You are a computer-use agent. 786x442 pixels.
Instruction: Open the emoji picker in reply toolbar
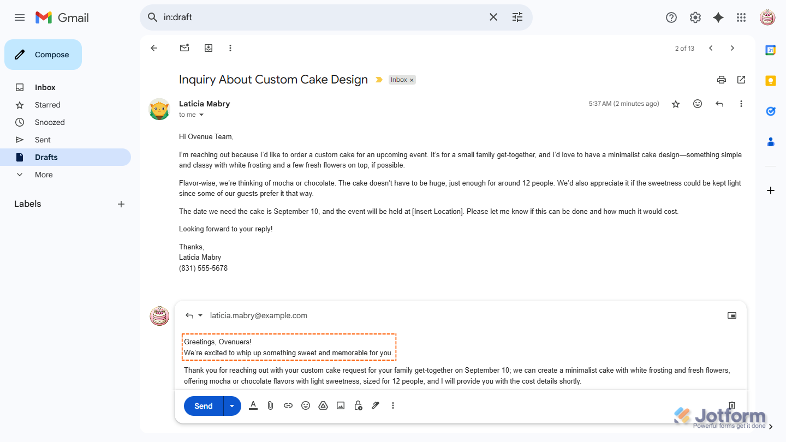click(306, 405)
